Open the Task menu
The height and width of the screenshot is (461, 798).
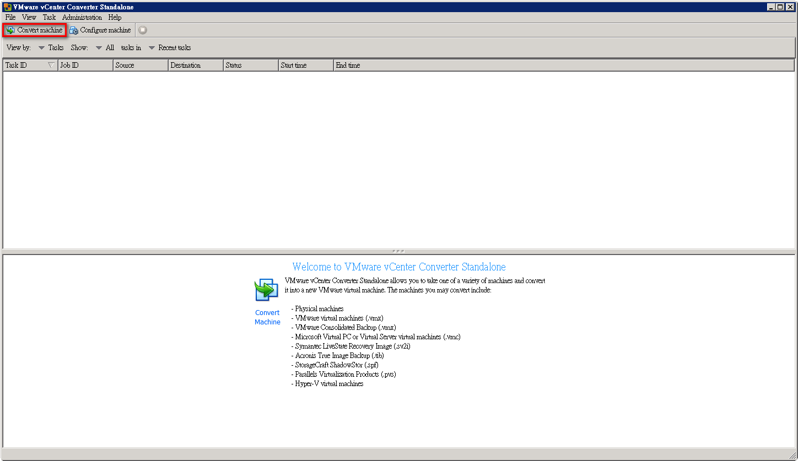[x=49, y=18]
